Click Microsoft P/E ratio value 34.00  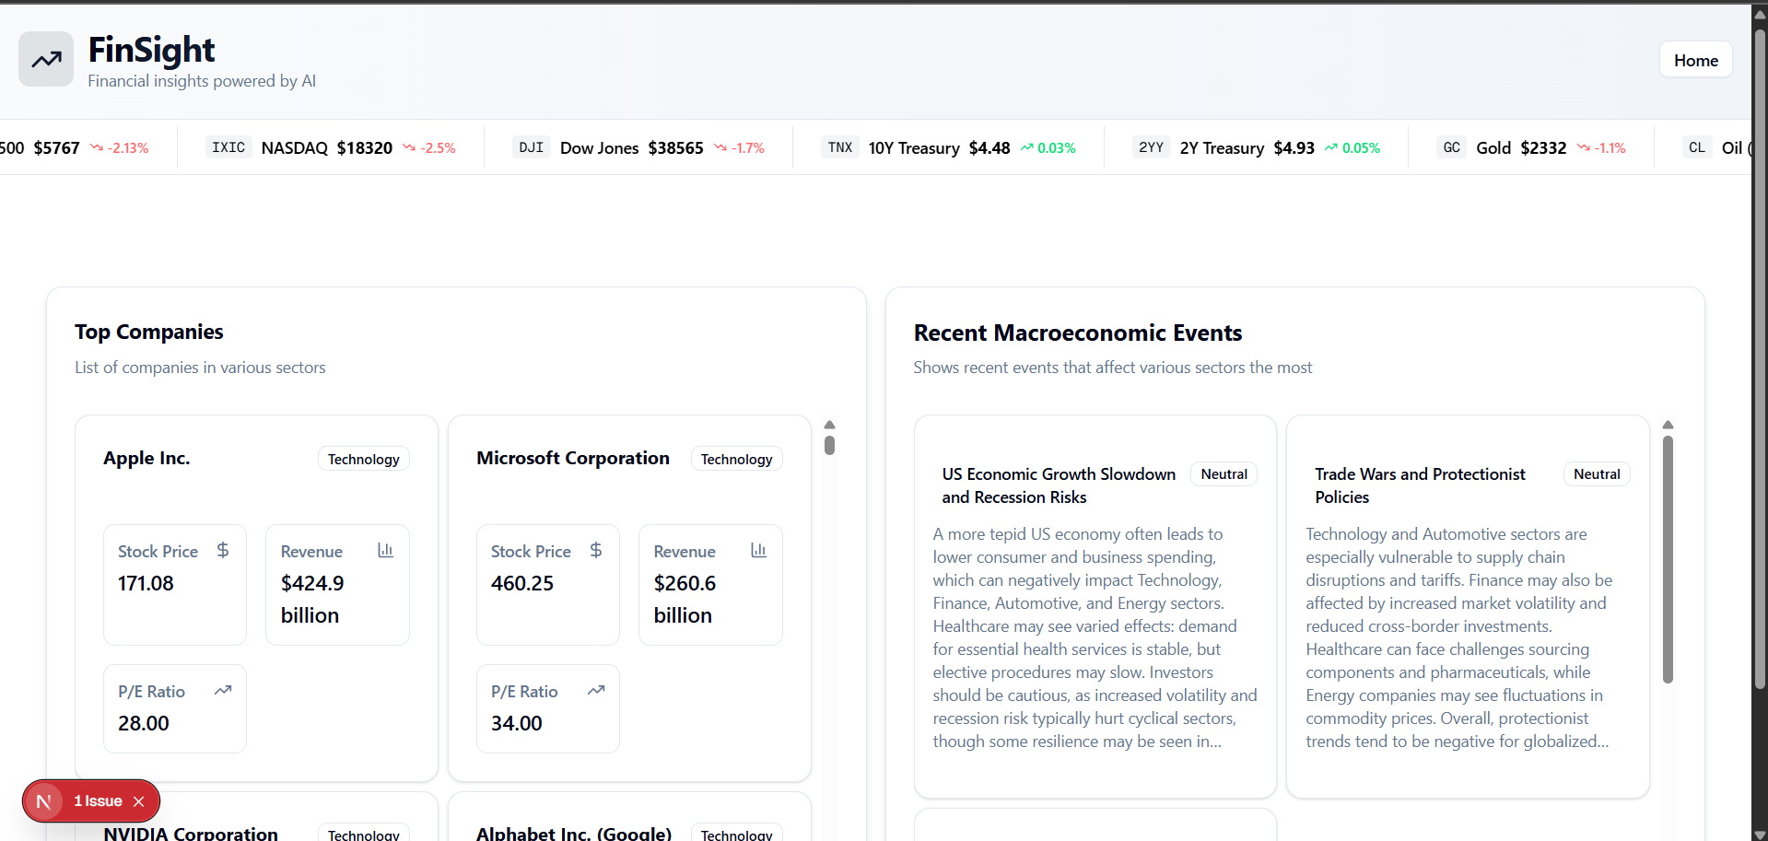[x=517, y=723]
